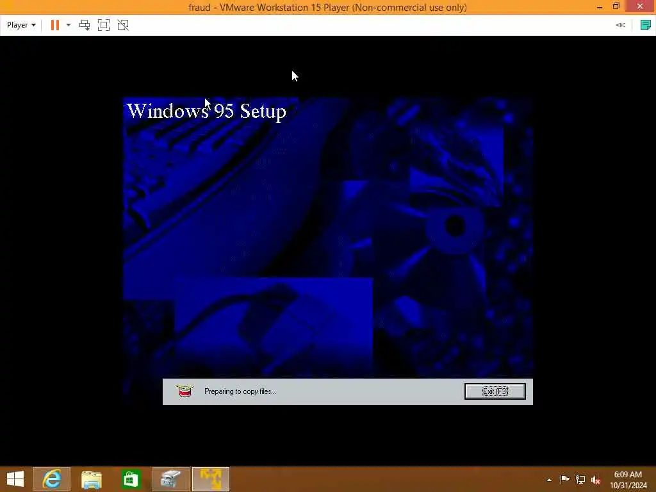Launch Internet Explorer from taskbar
Viewport: 656px width, 492px height.
(52, 479)
